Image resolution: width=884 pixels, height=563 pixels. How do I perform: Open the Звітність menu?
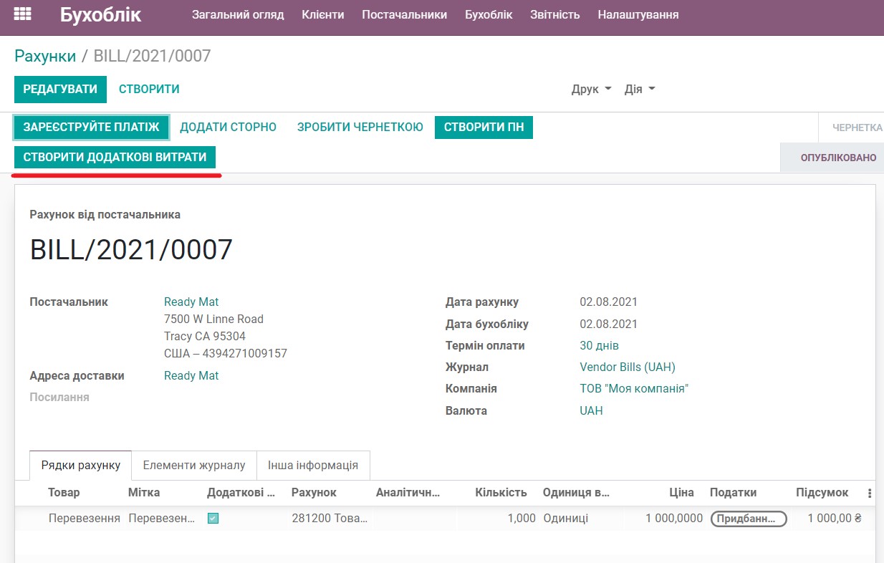[555, 14]
